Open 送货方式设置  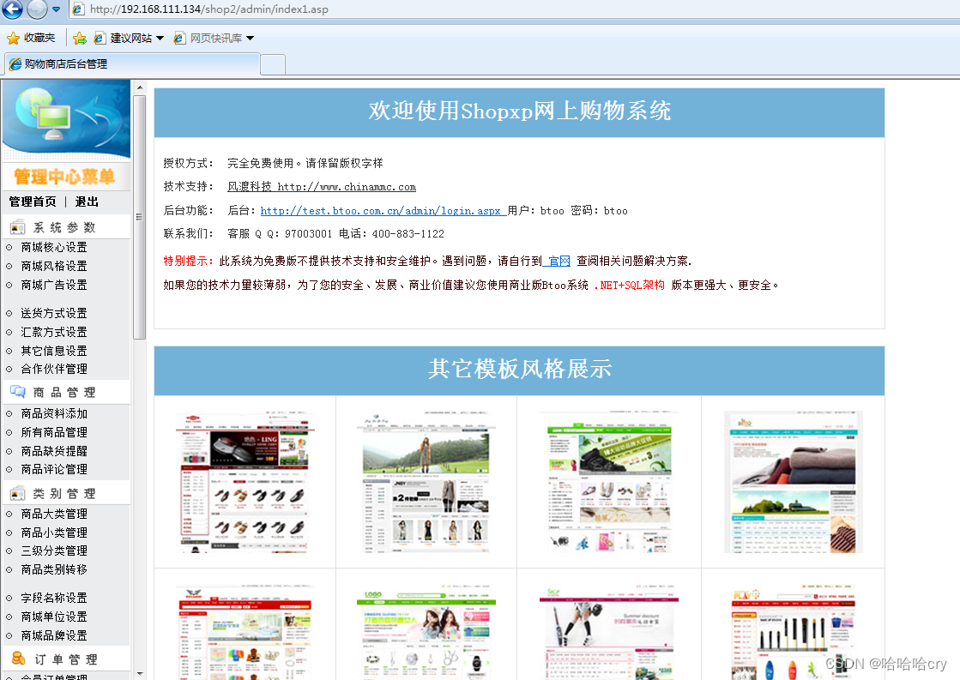click(54, 313)
